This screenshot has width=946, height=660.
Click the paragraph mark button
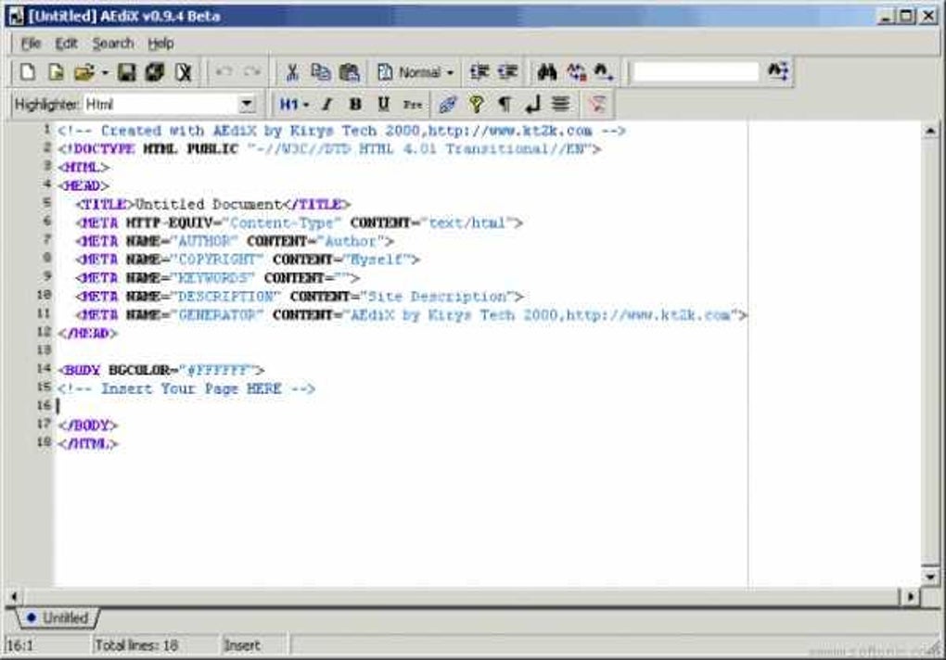(505, 104)
